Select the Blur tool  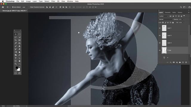pyautogui.click(x=19, y=52)
